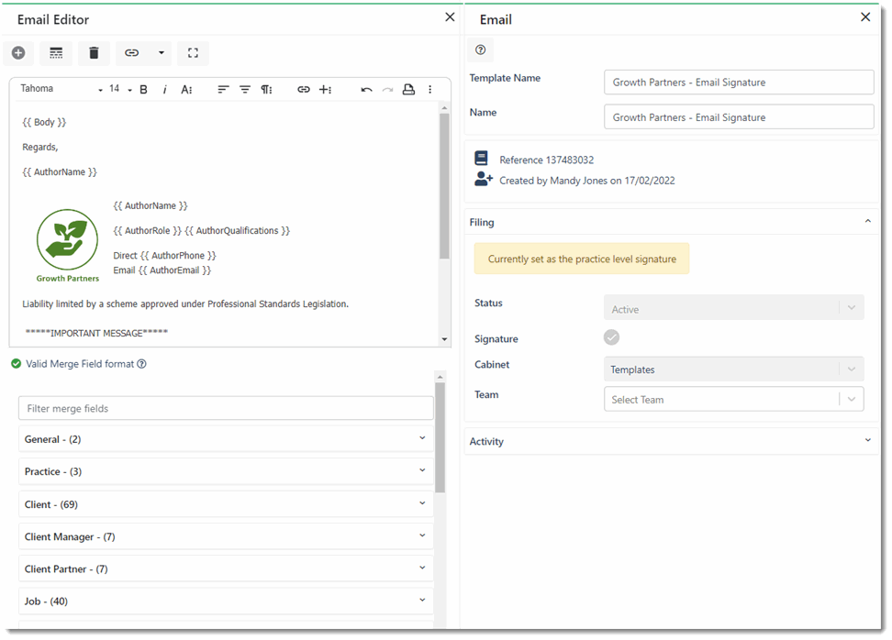
Task: Open fullscreen mode with the expand icon
Action: [193, 53]
